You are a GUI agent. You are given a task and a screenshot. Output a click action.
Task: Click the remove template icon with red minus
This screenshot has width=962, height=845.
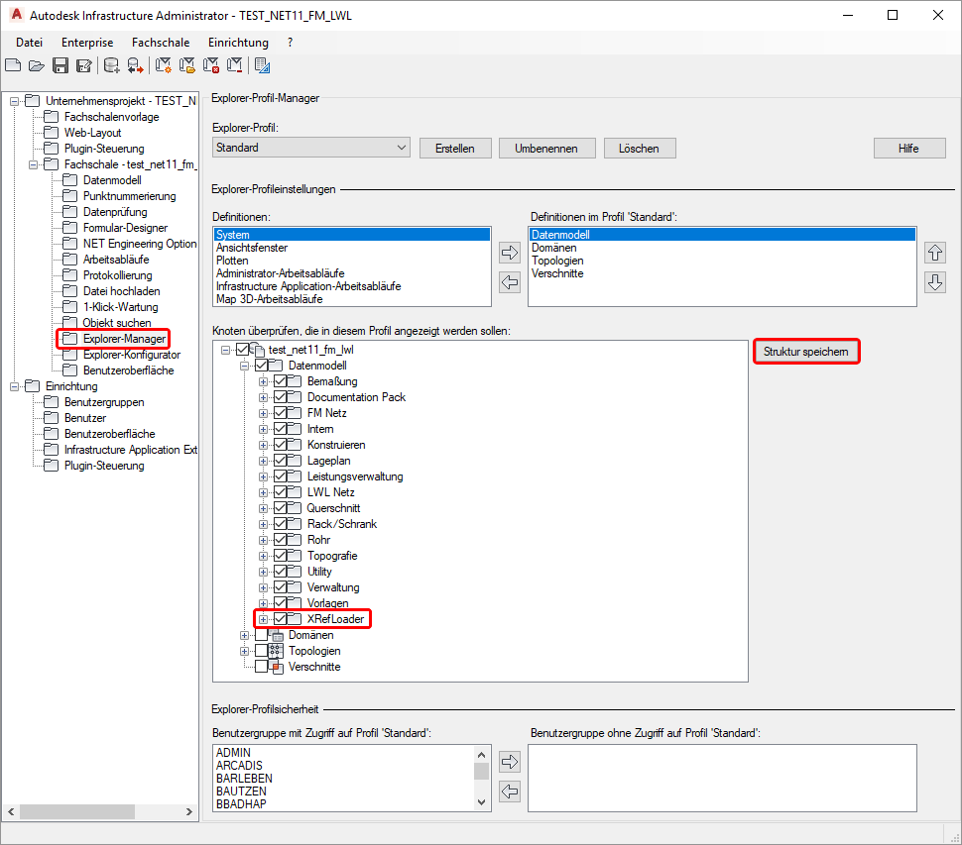(234, 65)
